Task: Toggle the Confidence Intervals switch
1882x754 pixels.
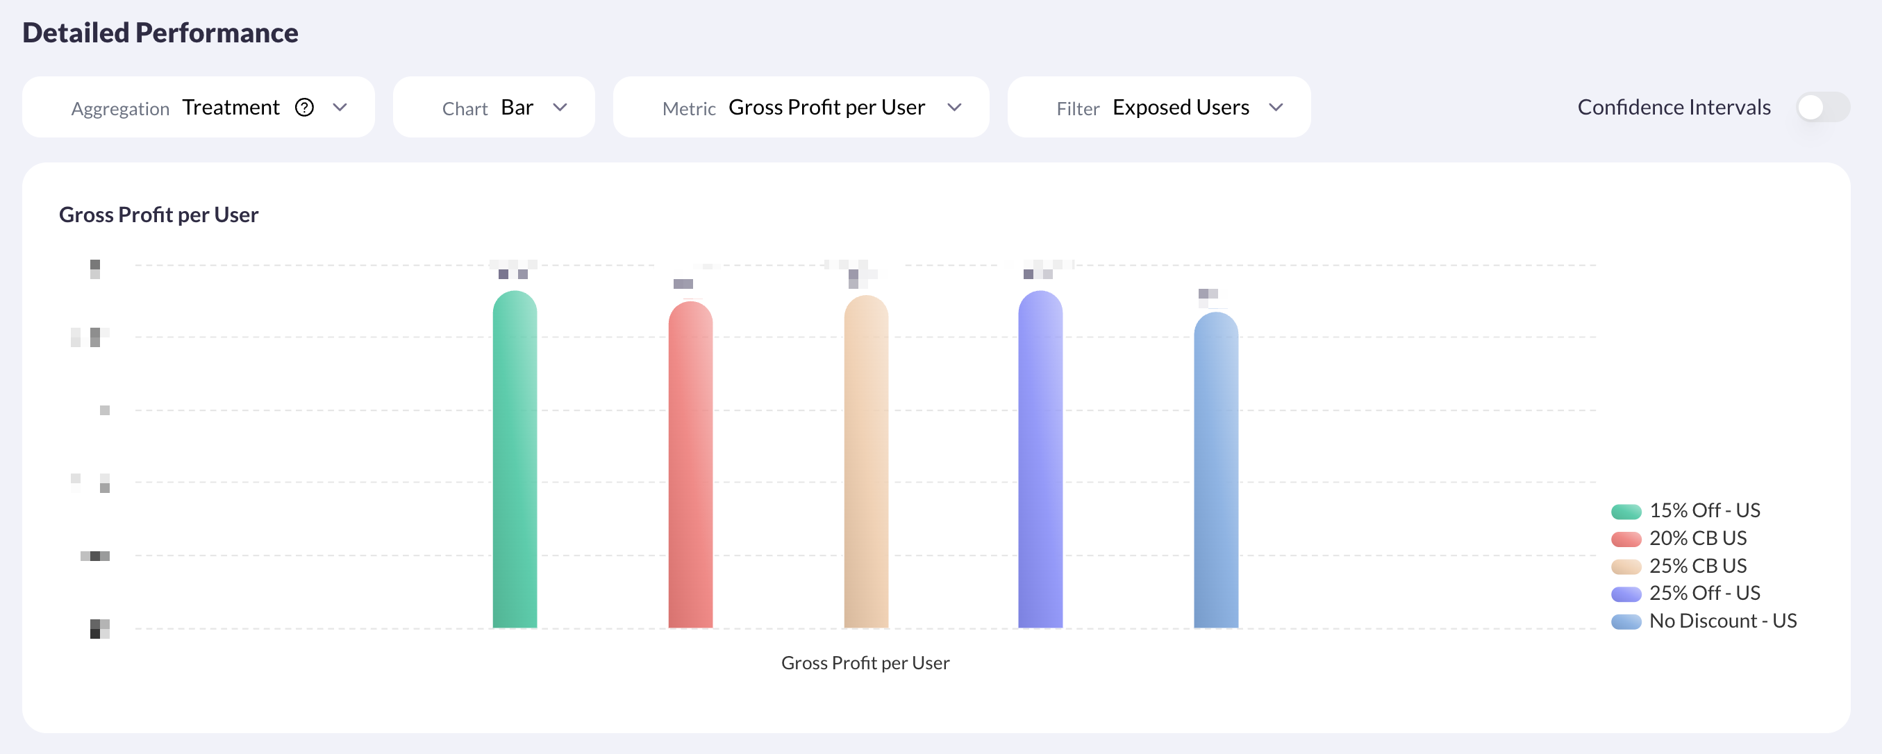Action: pyautogui.click(x=1822, y=108)
